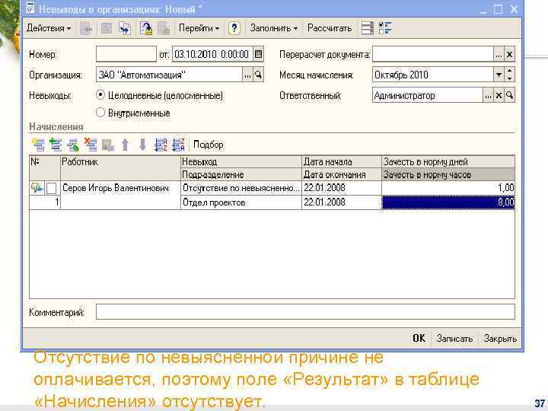548x411 pixels.
Task: Sort descending with the Z-A icon
Action: pyautogui.click(x=179, y=145)
